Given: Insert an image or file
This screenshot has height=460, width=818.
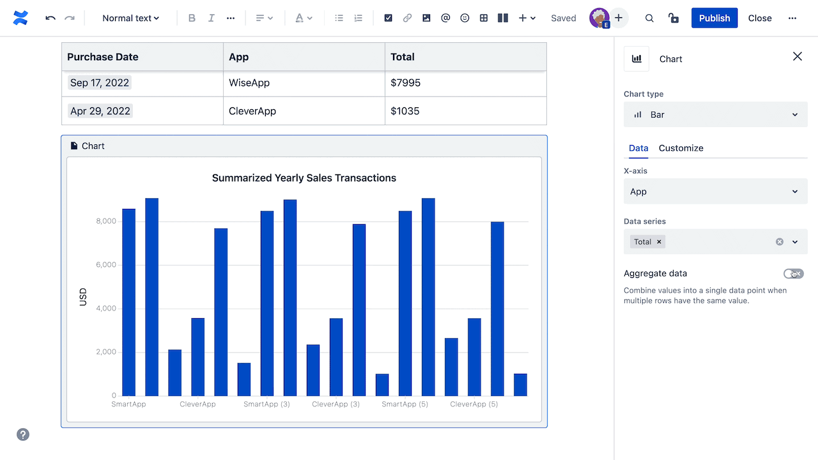Looking at the screenshot, I should click(426, 18).
